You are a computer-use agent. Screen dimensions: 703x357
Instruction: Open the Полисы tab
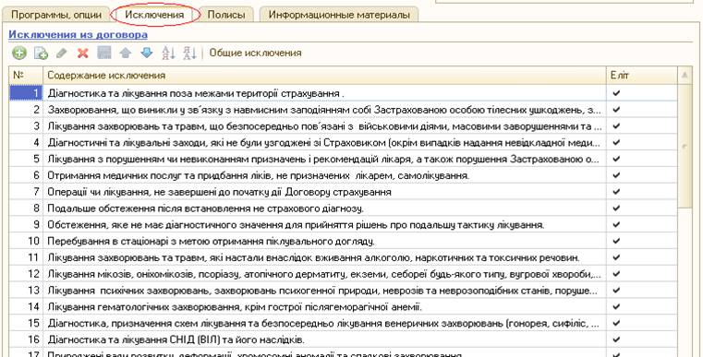tap(226, 15)
